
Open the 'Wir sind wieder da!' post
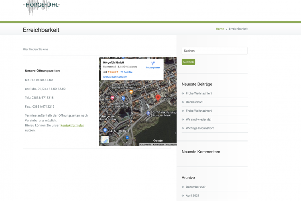[x=198, y=119]
